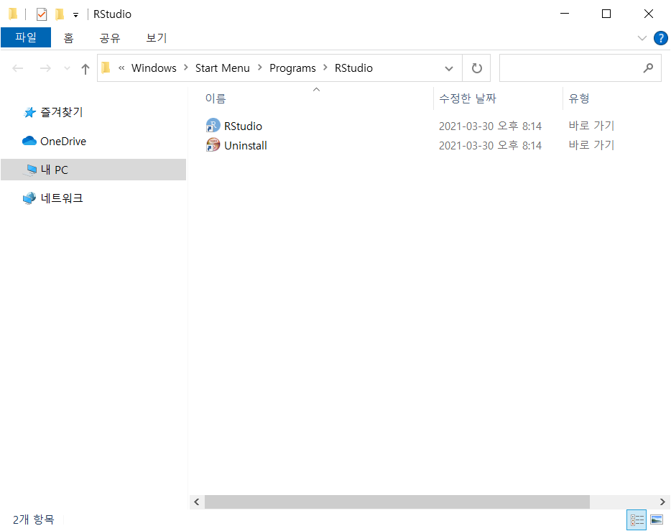Sort by the 유형 column header
The image size is (671, 531).
click(578, 98)
